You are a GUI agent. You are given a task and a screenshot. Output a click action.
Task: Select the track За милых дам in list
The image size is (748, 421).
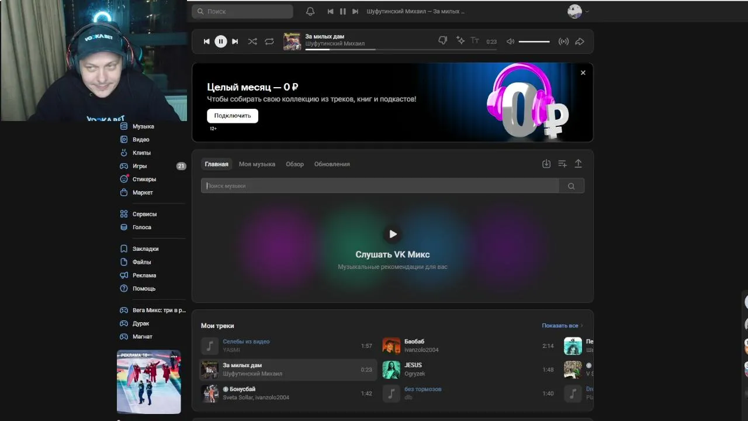pos(288,370)
